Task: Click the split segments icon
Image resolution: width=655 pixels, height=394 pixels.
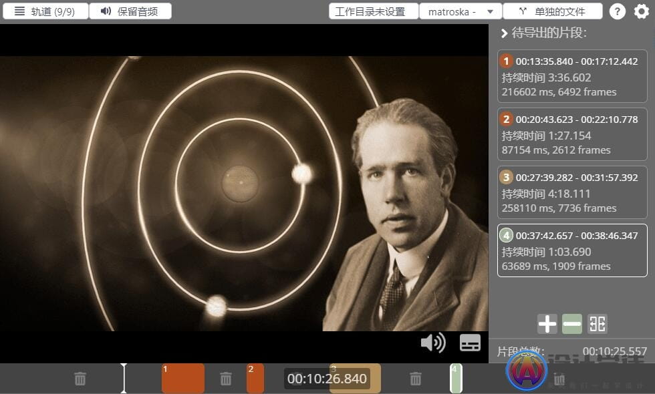Action: (598, 323)
